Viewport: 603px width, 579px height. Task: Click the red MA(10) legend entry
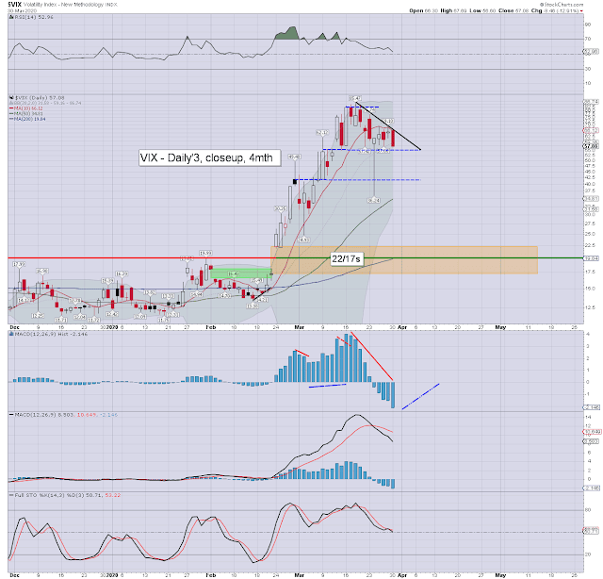(26, 108)
